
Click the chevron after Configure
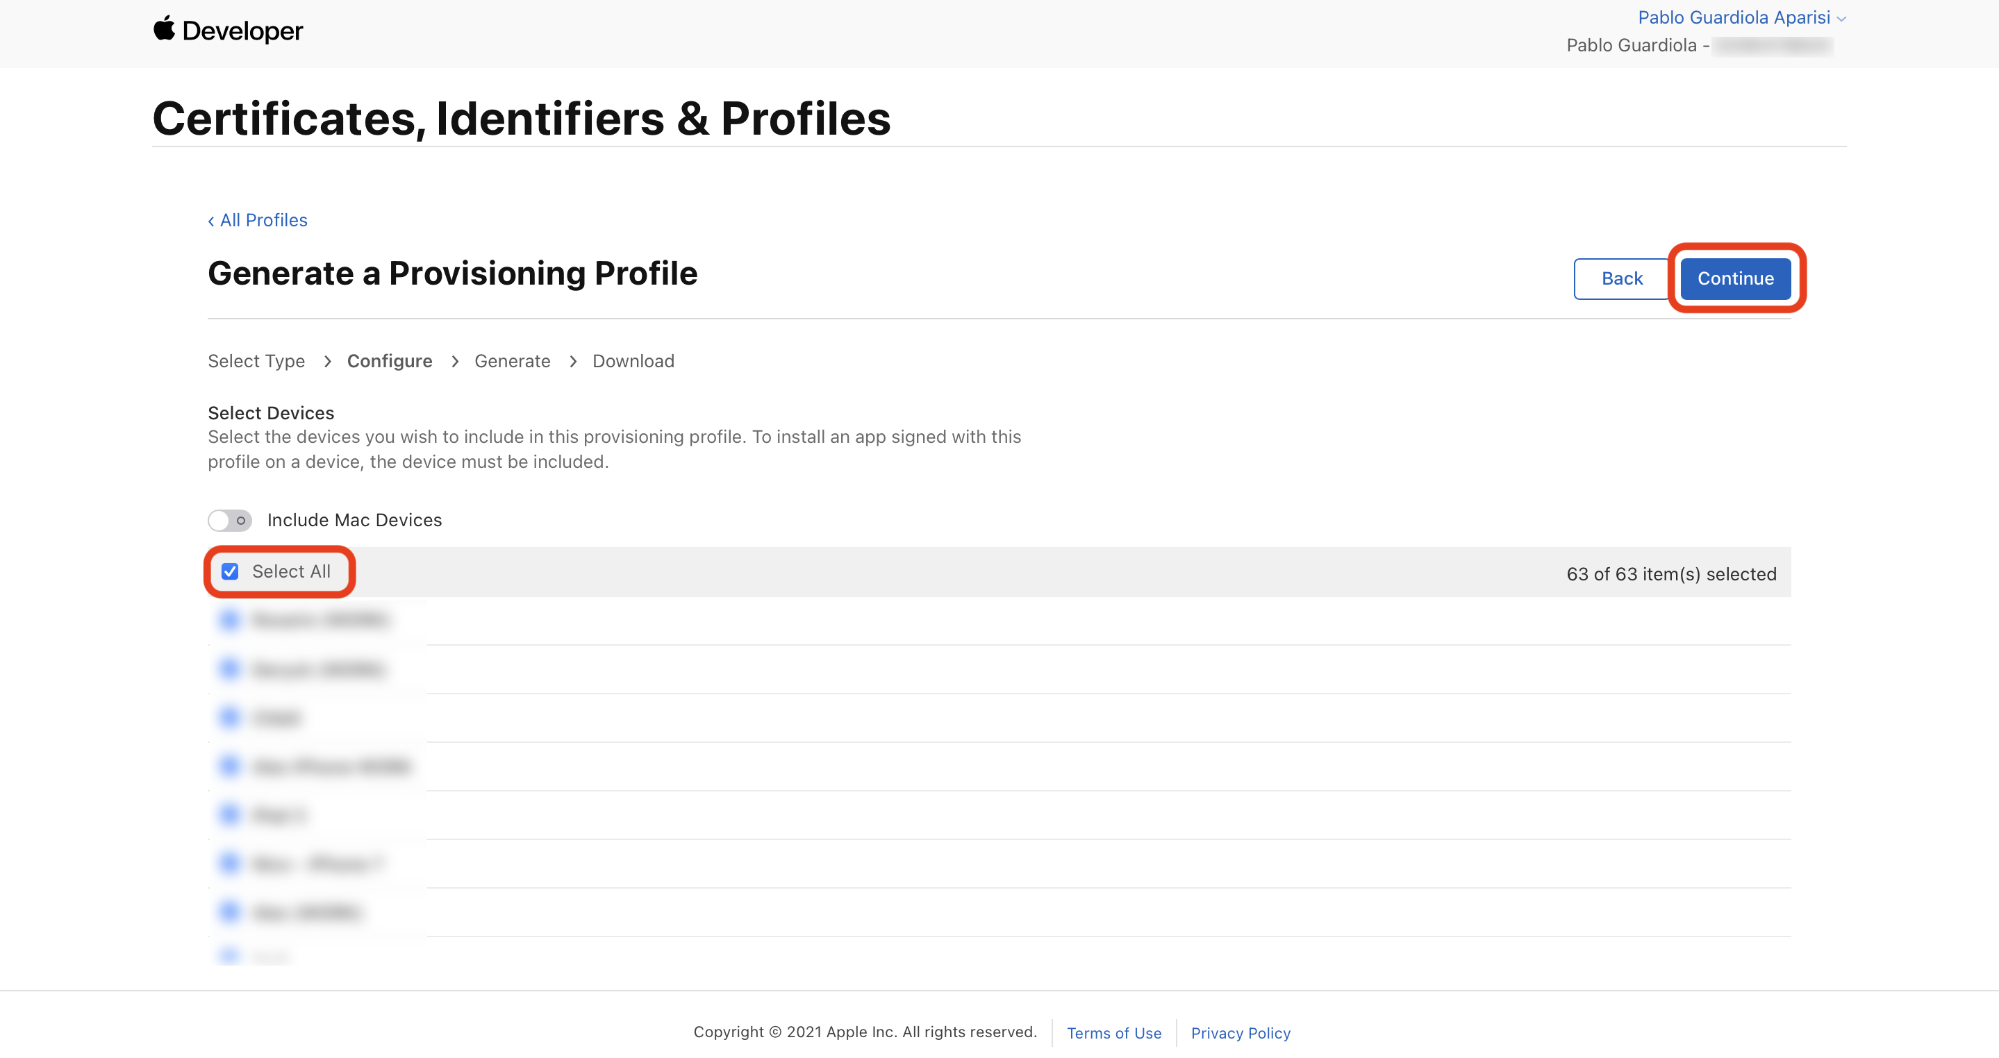coord(455,362)
